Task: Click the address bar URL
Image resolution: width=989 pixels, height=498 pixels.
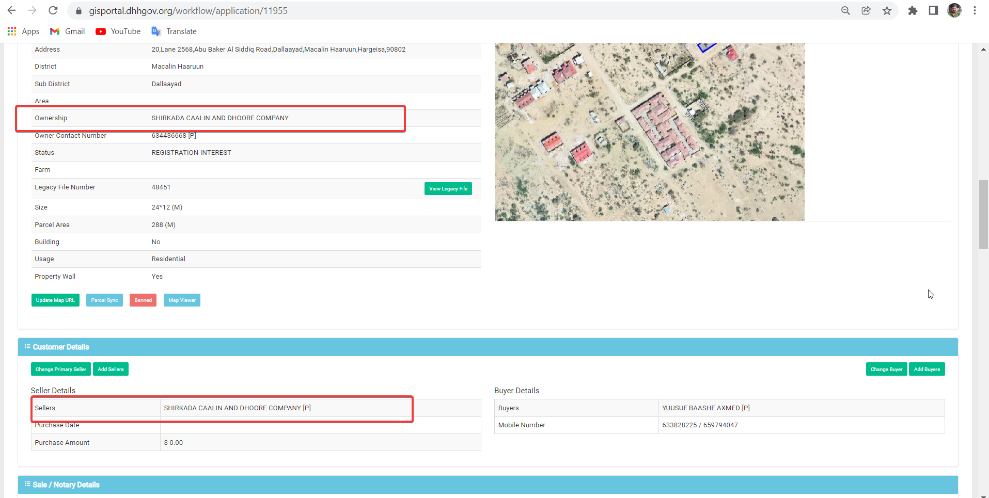Action: pos(188,11)
